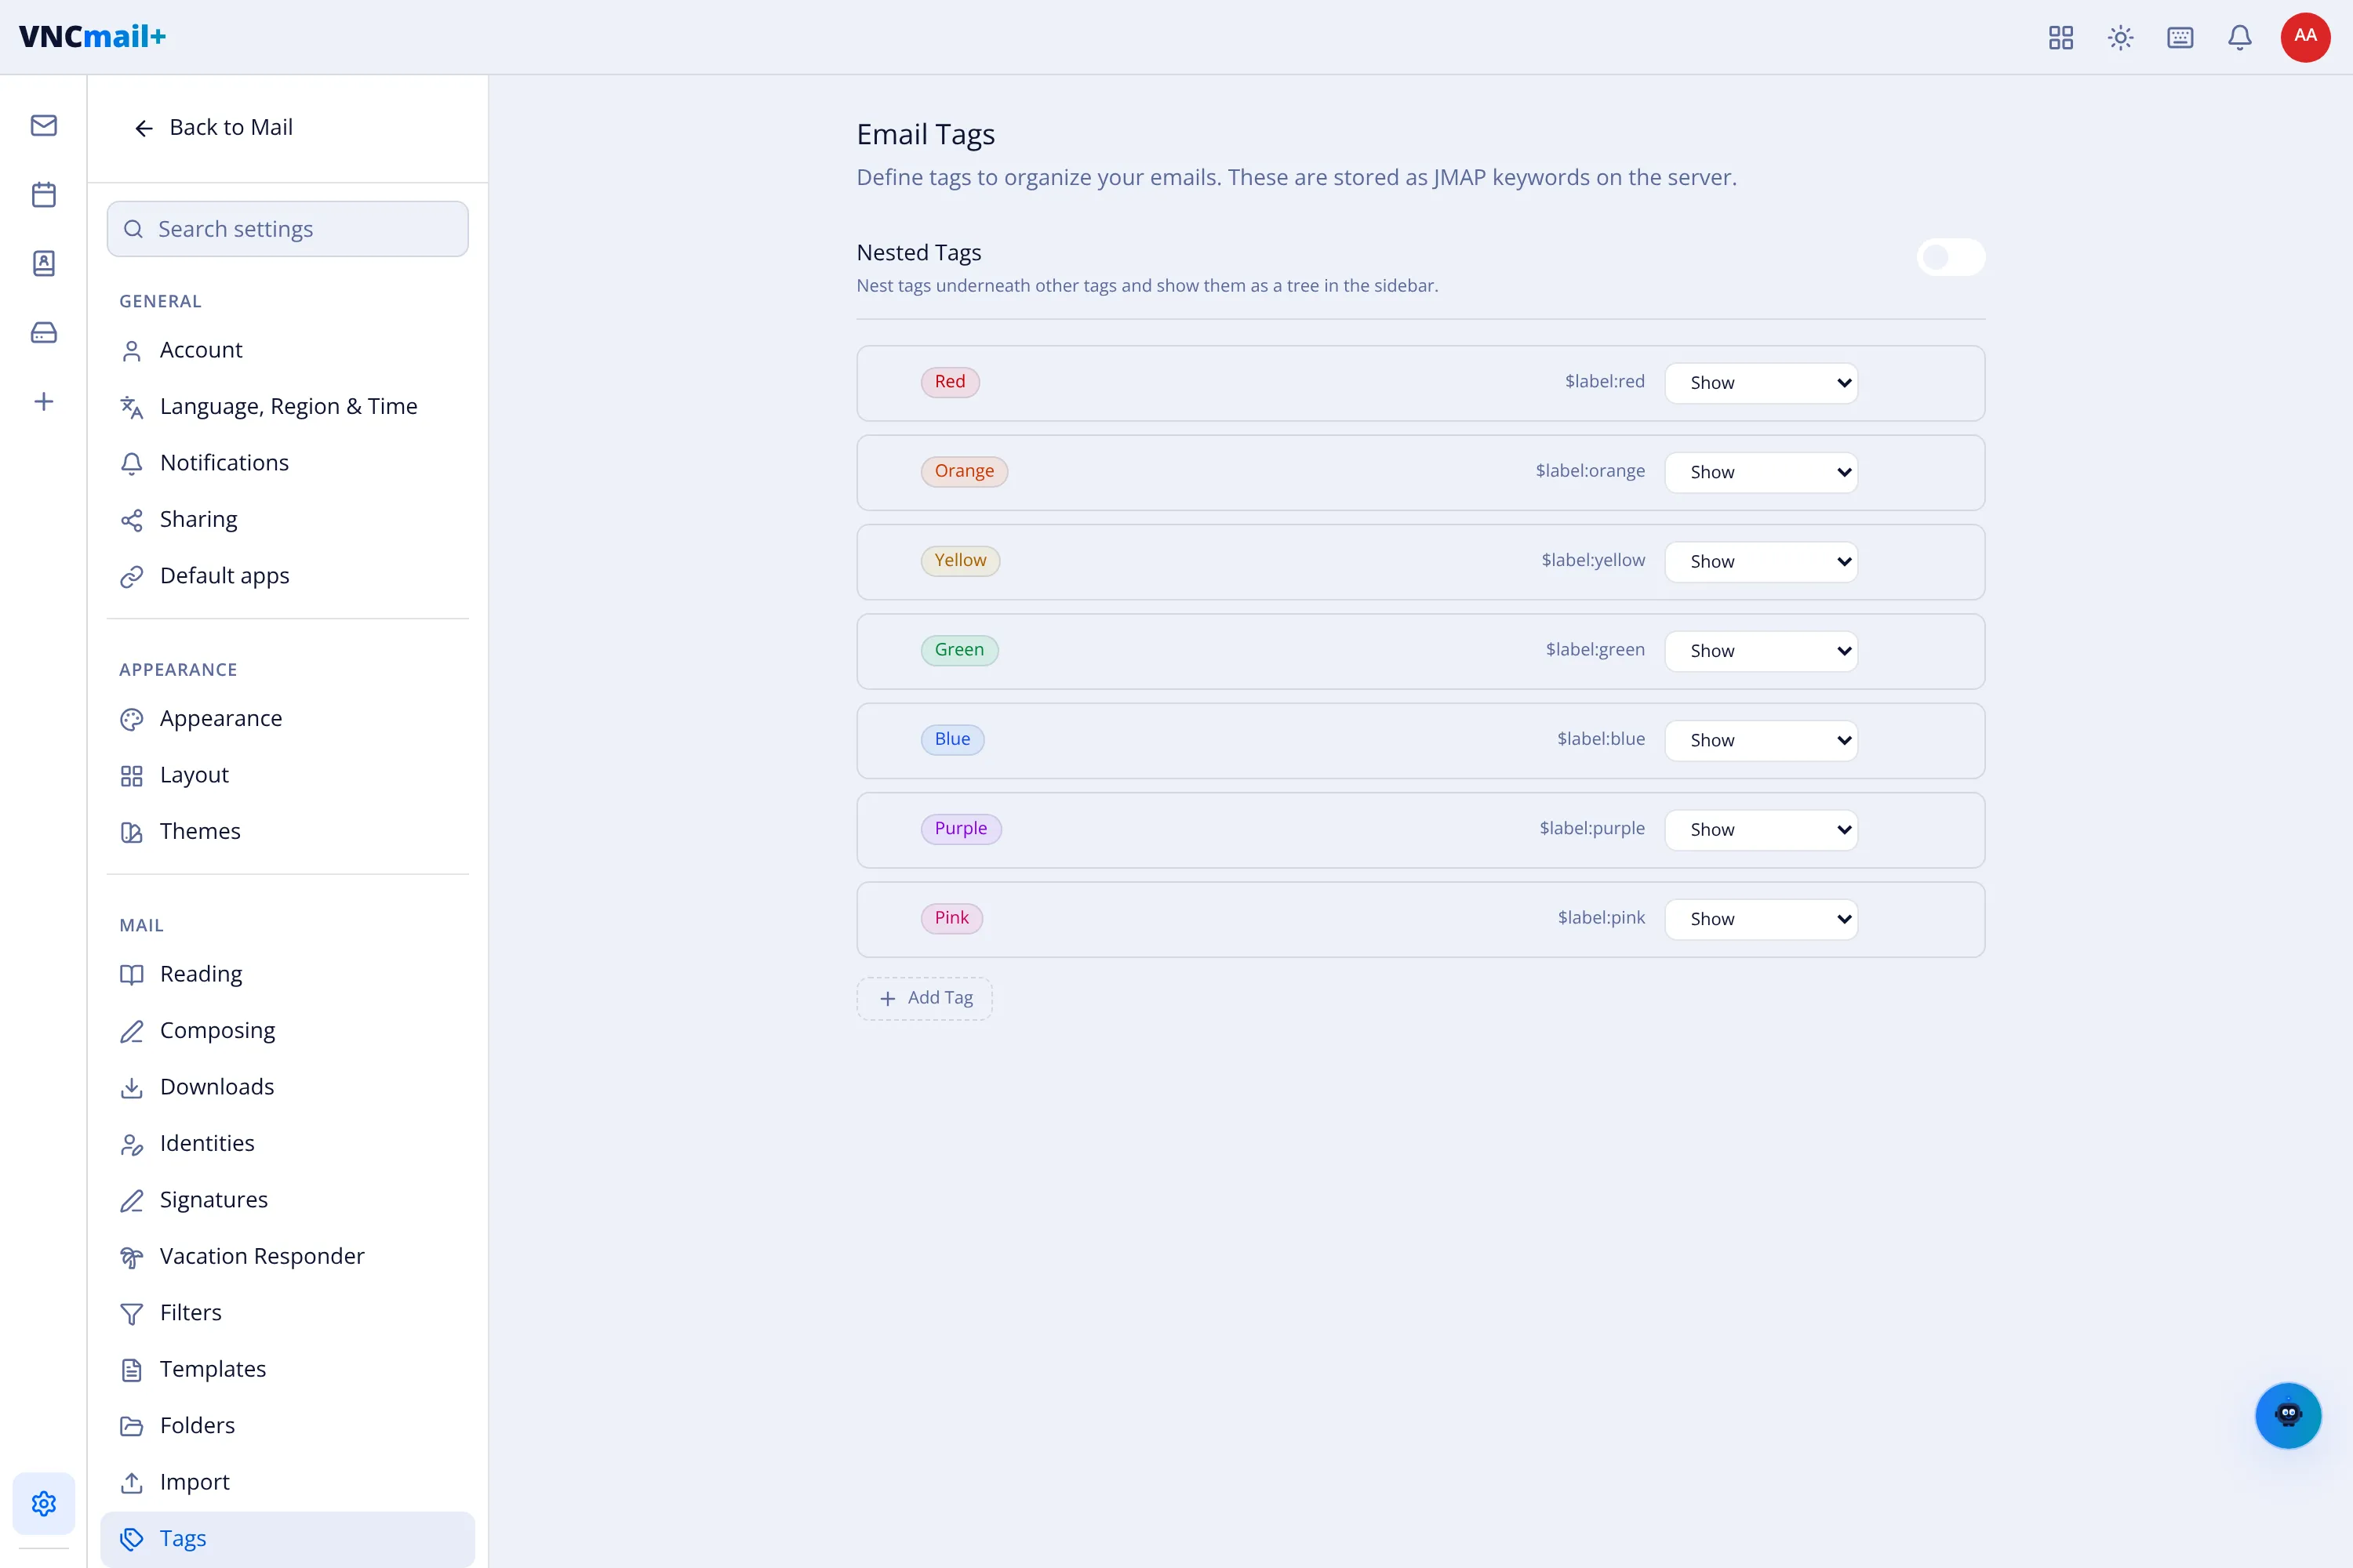Open Notifications settings

pos(287,463)
